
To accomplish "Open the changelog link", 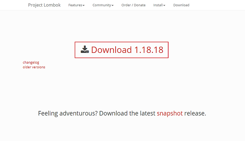I will coord(31,62).
